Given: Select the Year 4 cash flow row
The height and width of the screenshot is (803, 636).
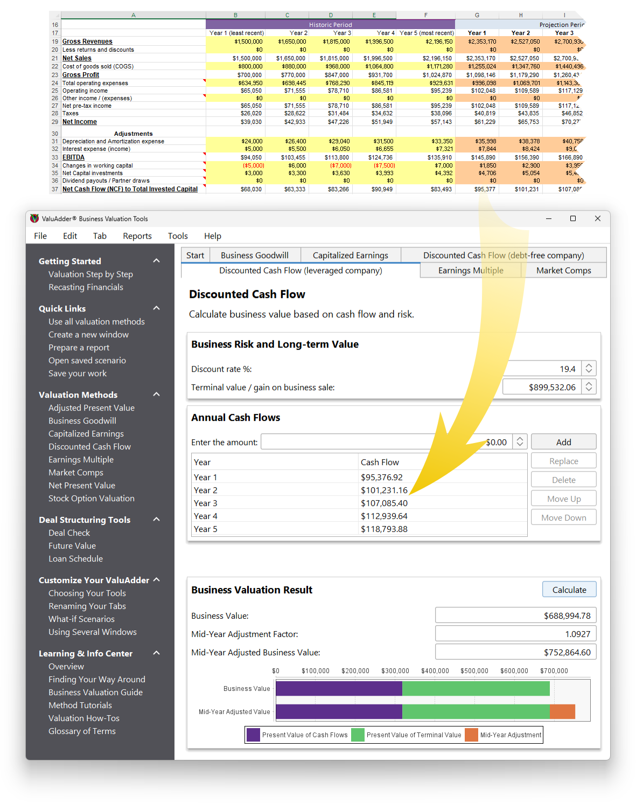Looking at the screenshot, I should [x=359, y=516].
